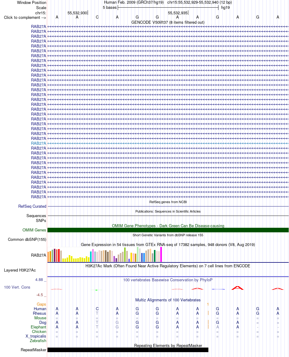This screenshot has width=289, height=357.
Task: Click the -4.5 lower PhyloP scale value
Action: point(40,295)
